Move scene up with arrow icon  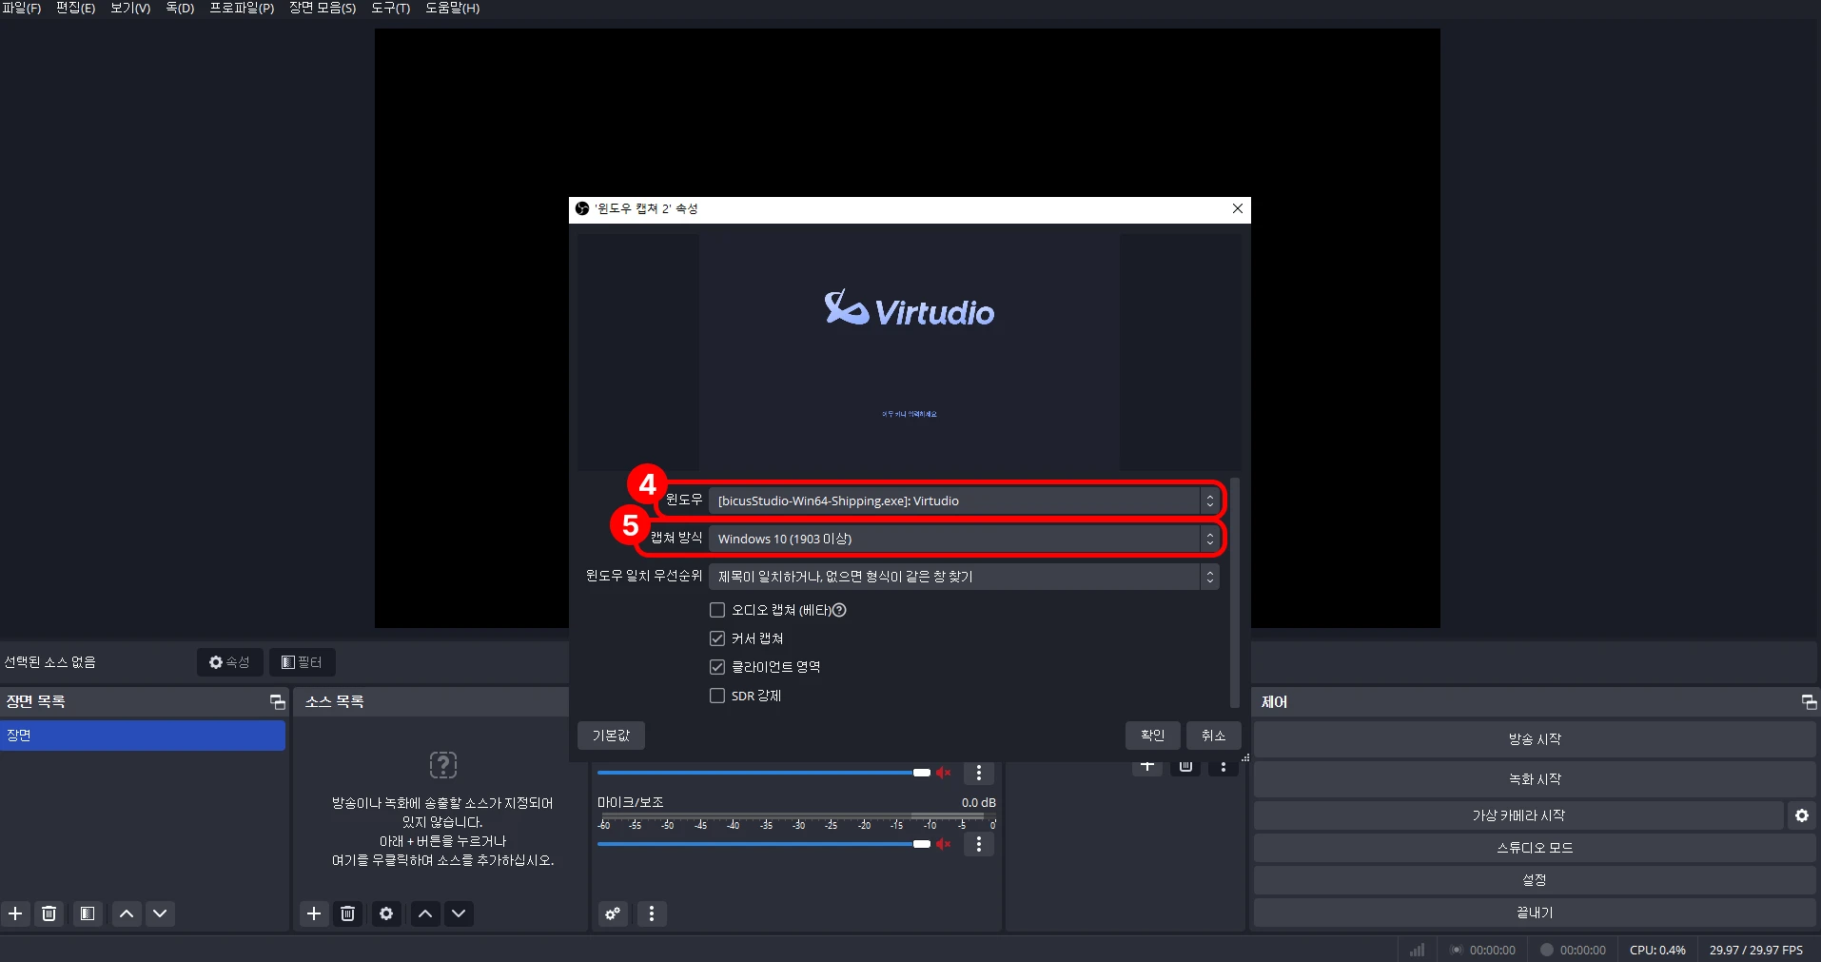click(x=127, y=913)
